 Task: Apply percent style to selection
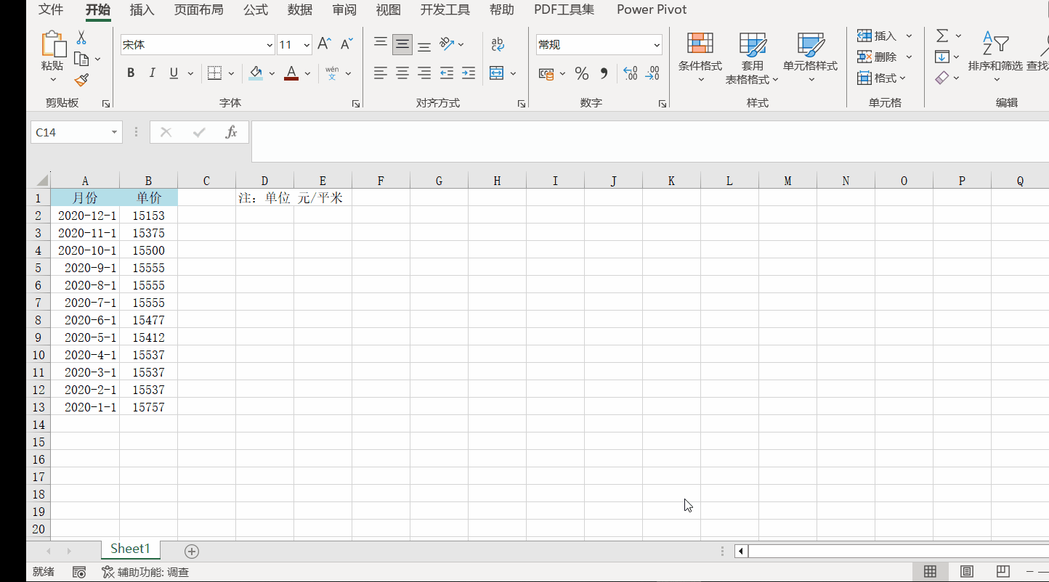[x=581, y=73]
